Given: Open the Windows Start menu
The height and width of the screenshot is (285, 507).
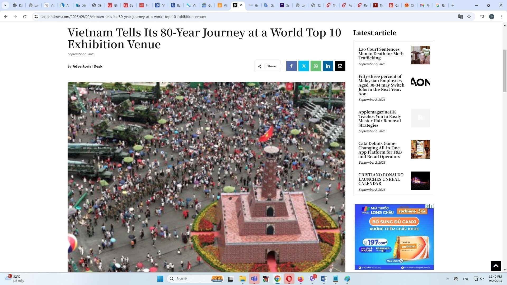Looking at the screenshot, I should (x=160, y=279).
